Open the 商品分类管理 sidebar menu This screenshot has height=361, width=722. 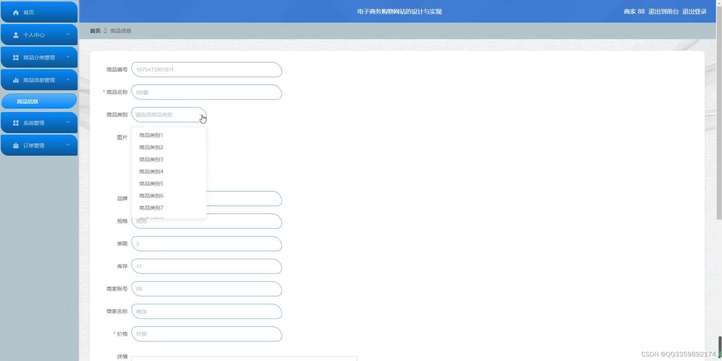point(39,57)
